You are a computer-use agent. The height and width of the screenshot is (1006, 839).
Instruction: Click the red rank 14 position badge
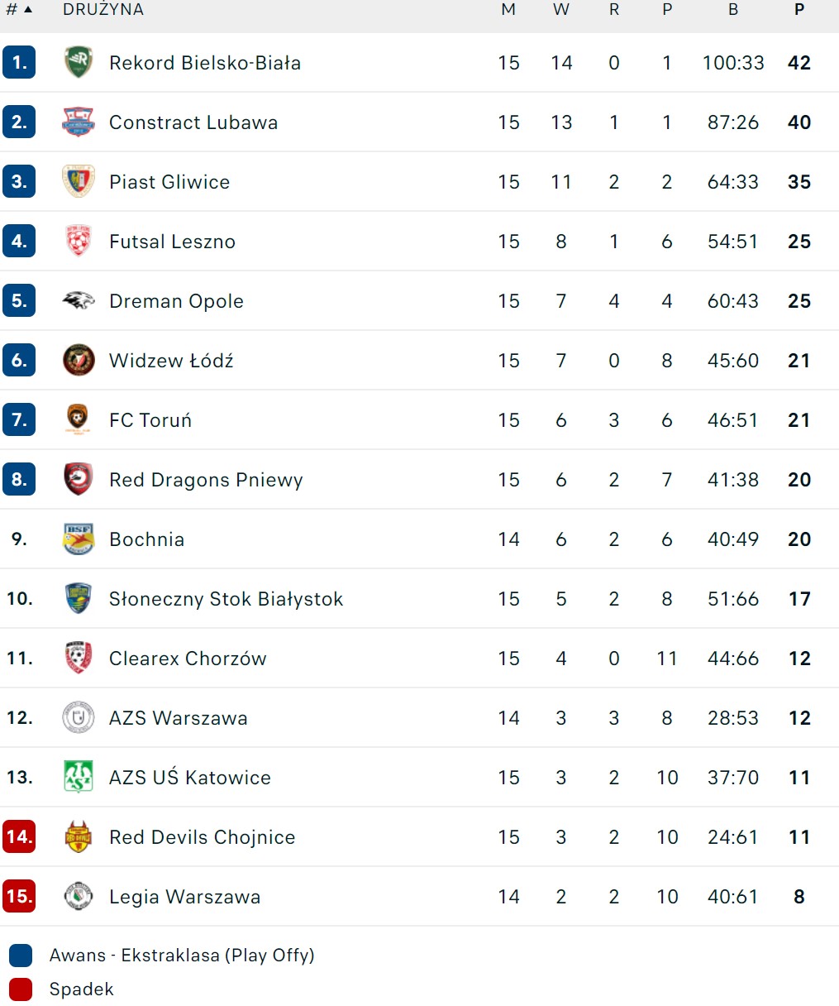tap(19, 837)
